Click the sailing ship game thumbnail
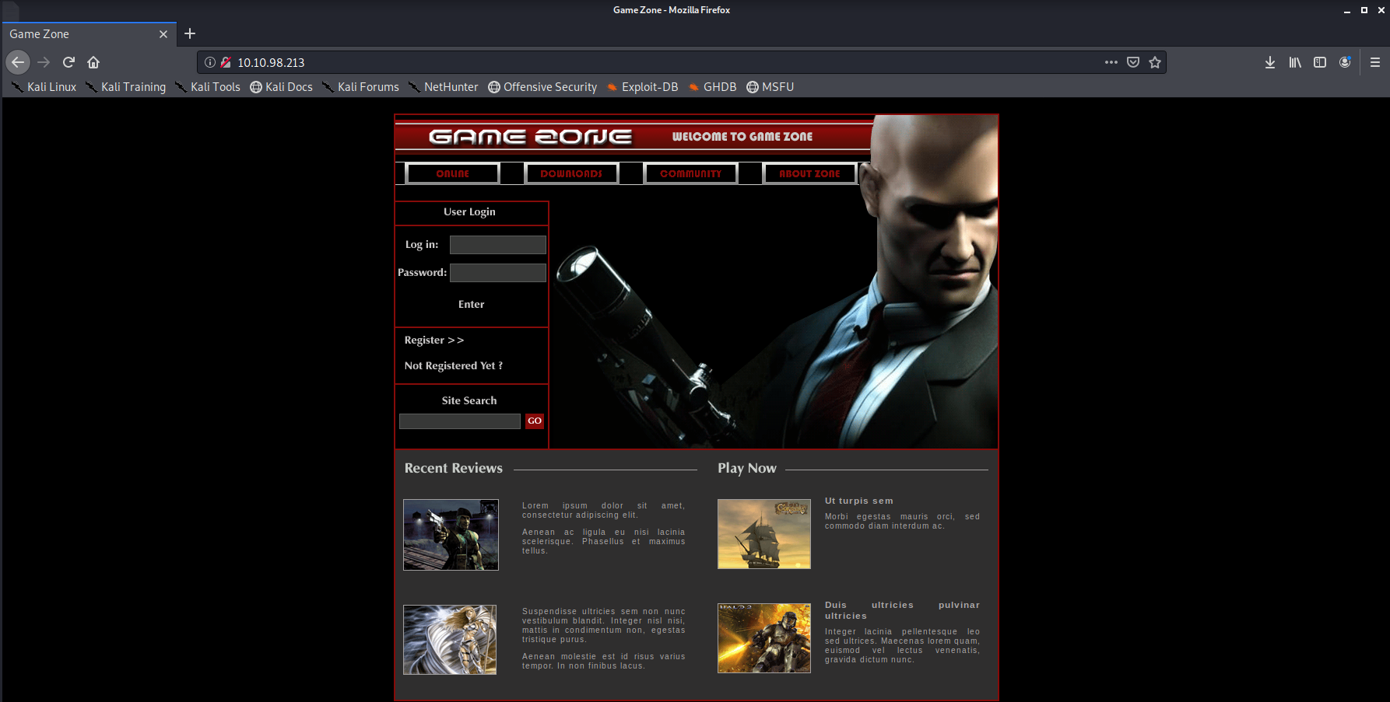 click(x=764, y=534)
